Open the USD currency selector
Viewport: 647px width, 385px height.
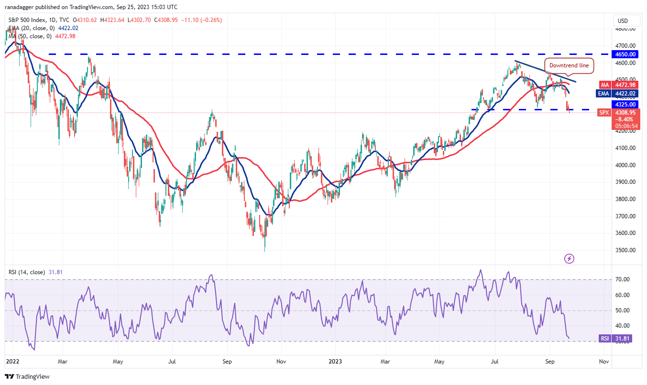[626, 20]
